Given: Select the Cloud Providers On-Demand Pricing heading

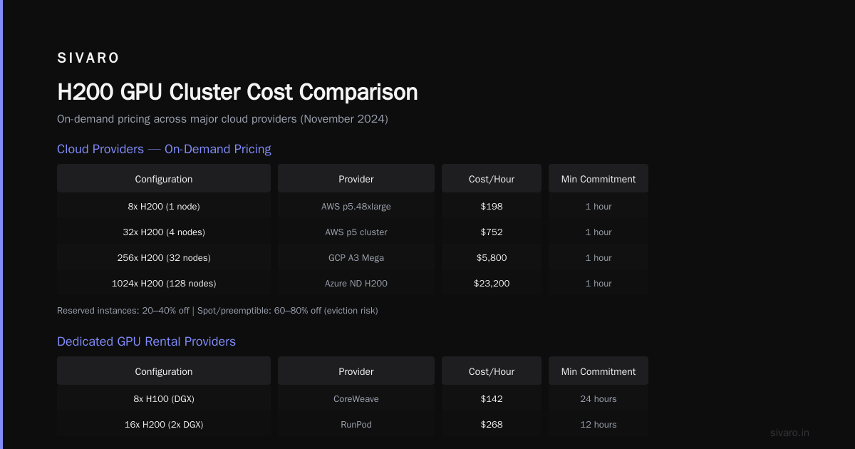Looking at the screenshot, I should click(x=164, y=149).
